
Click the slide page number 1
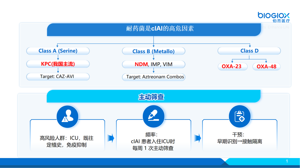coord(287,161)
